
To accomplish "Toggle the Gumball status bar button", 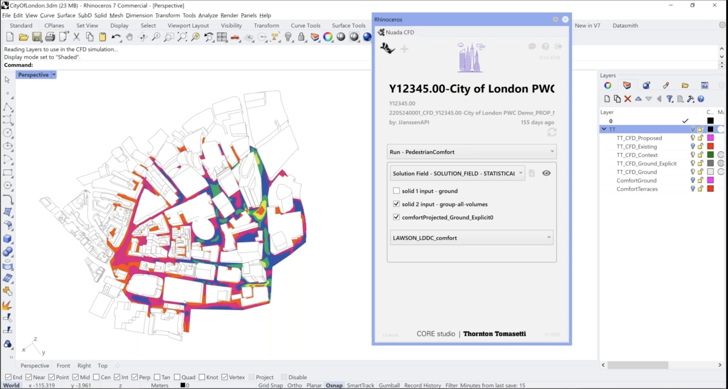I will click(389, 385).
